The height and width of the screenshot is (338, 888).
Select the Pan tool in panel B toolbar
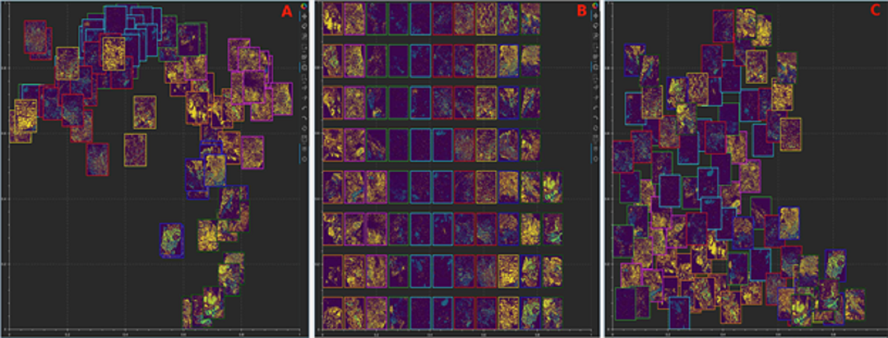click(x=595, y=15)
